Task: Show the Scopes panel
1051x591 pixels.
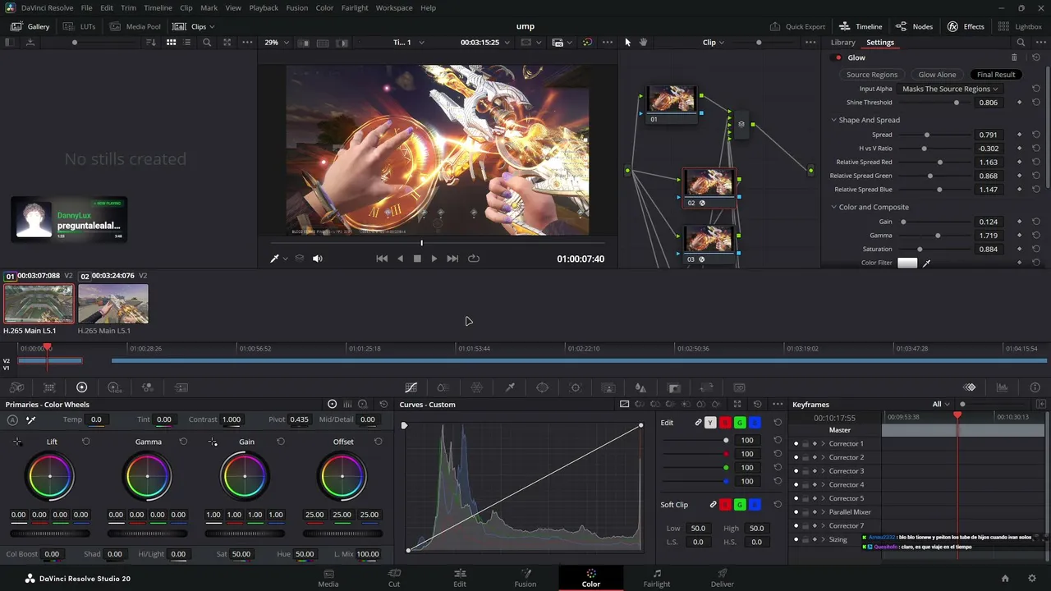Action: [x=1002, y=387]
